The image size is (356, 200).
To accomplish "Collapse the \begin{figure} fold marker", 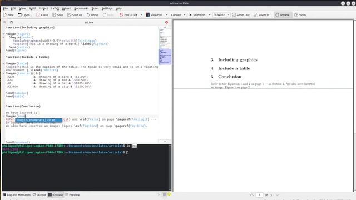I will pyautogui.click(x=4, y=34).
